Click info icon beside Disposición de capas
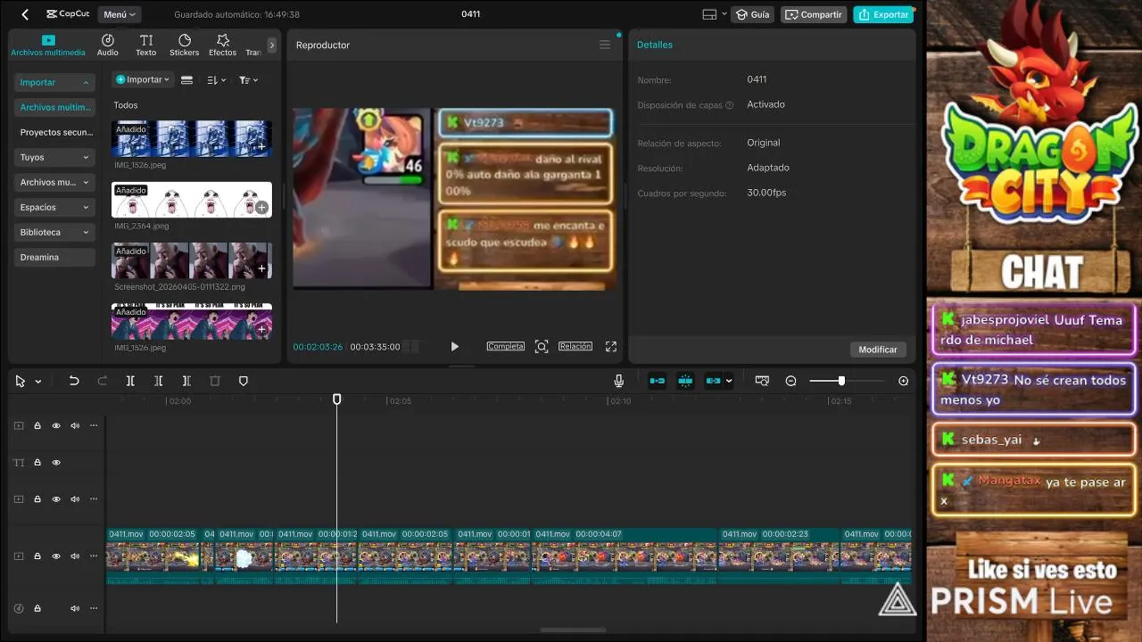1142x642 pixels. point(730,105)
